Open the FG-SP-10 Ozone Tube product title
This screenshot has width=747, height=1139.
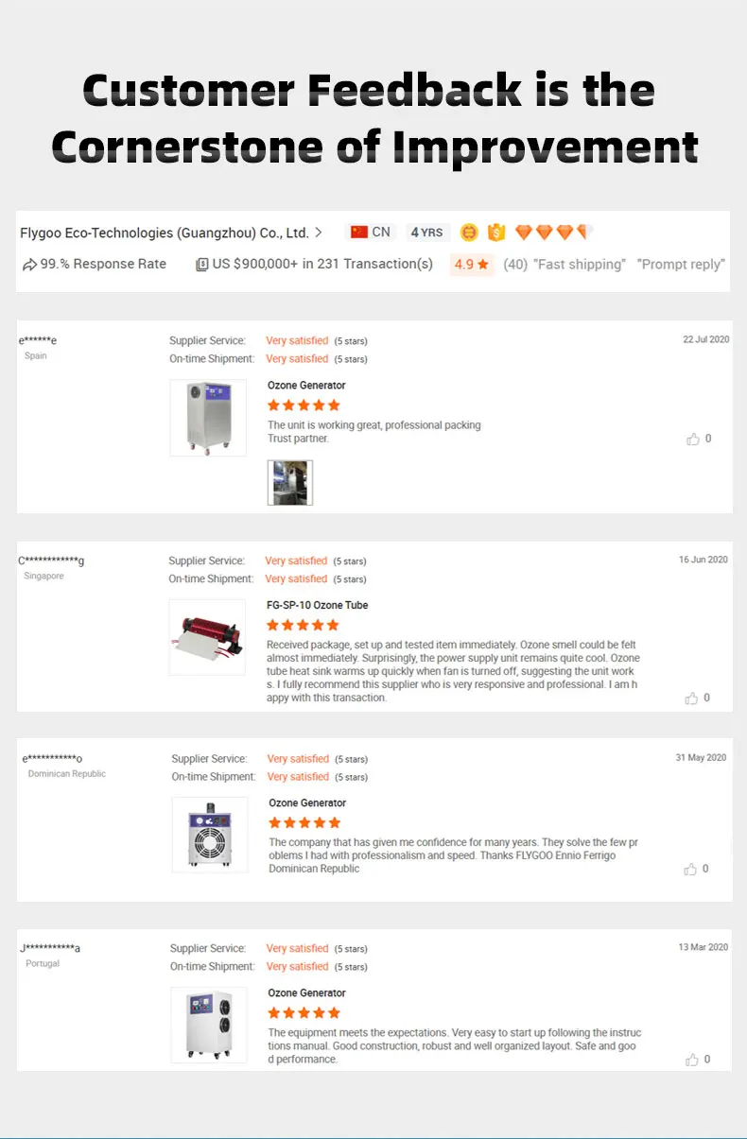click(318, 605)
